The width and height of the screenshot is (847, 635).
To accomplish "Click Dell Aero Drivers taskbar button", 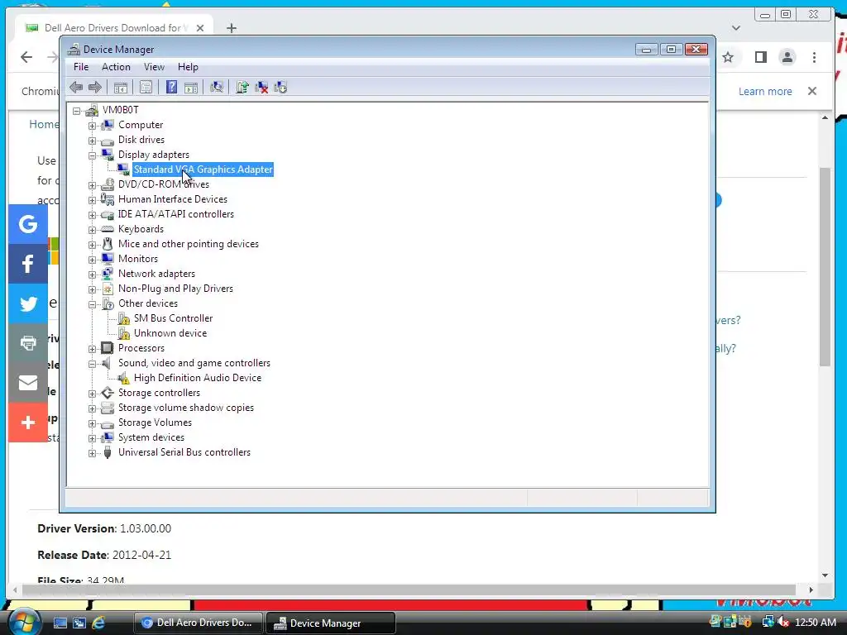I will pos(199,623).
